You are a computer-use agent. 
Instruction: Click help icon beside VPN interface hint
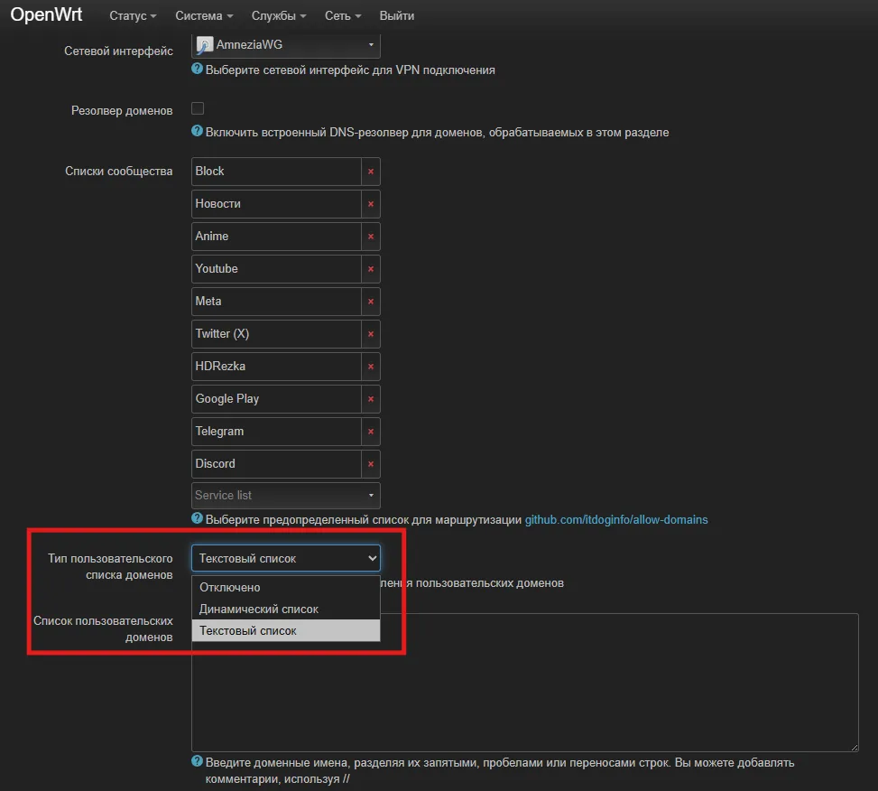[x=197, y=69]
